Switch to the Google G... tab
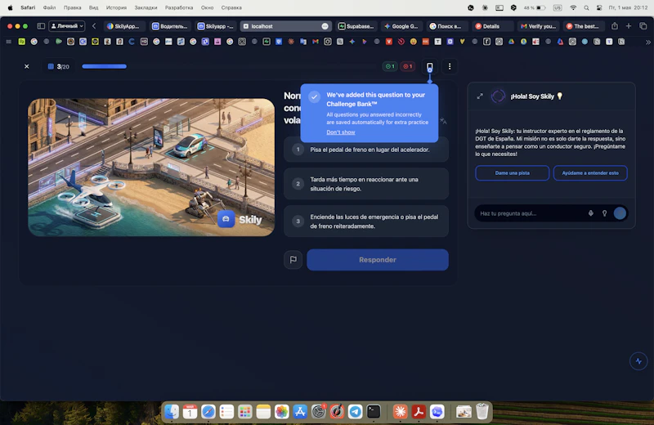This screenshot has width=654, height=425. (x=401, y=26)
